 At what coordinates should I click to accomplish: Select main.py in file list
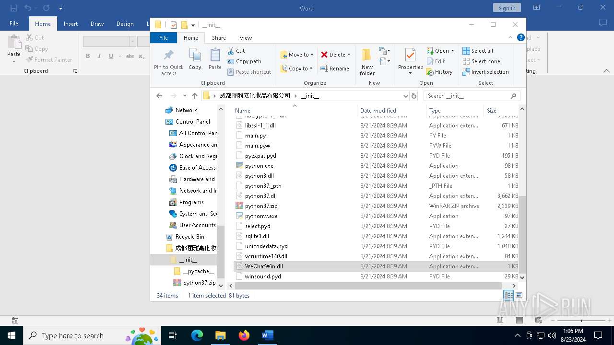tap(255, 136)
